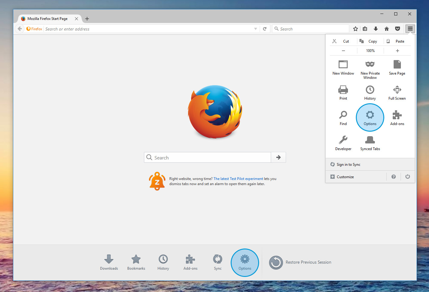
Task: Open the Pocket list icon in toolbar
Action: click(397, 29)
